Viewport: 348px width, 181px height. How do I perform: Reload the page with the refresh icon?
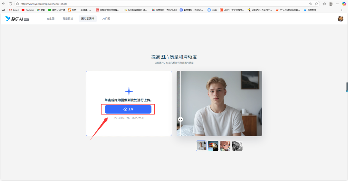click(x=10, y=4)
